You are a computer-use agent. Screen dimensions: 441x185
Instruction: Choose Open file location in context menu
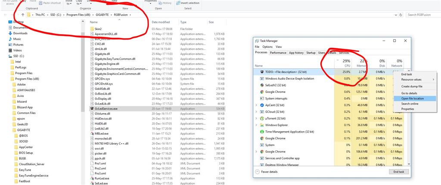pos(415,99)
